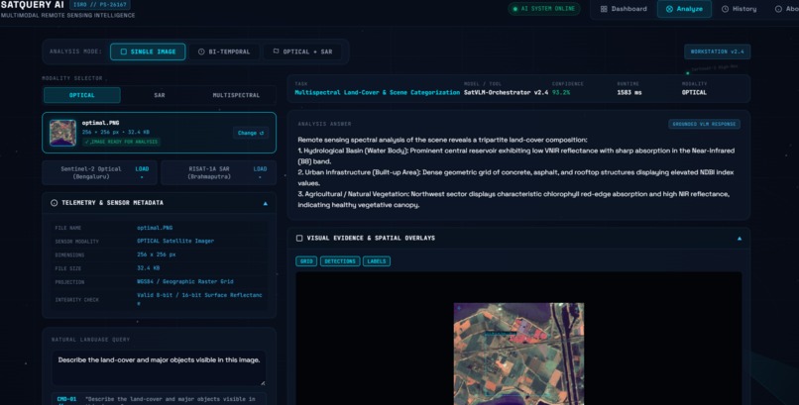Open the History navigation tab
This screenshot has width=799, height=405.
tap(739, 9)
